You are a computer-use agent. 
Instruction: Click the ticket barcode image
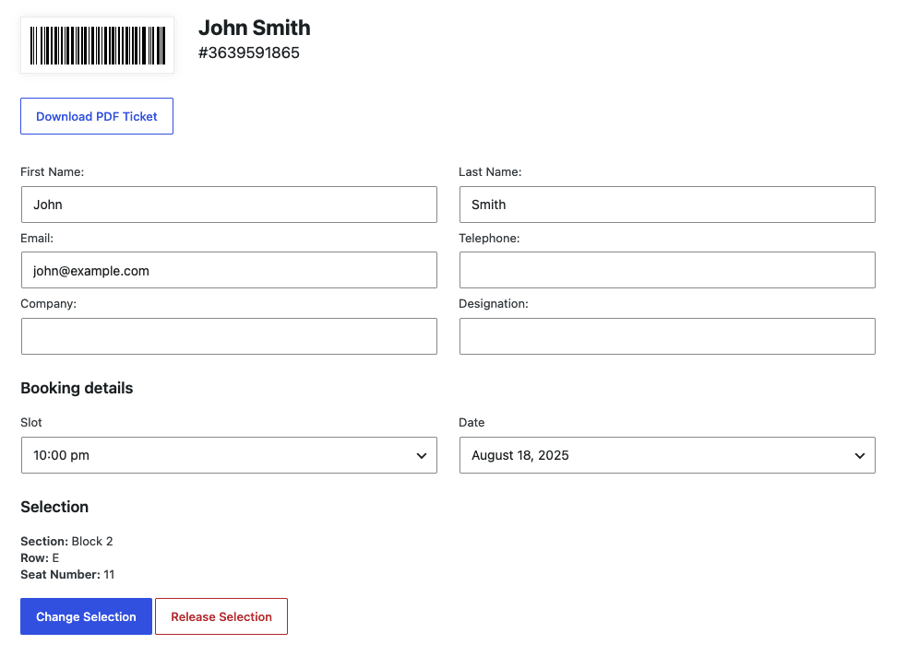97,45
